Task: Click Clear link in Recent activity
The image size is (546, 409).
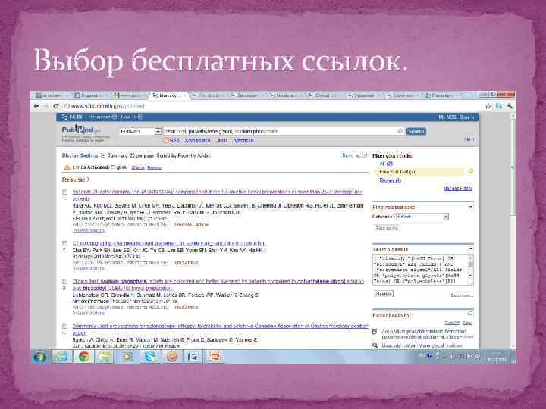Action: coord(468,323)
